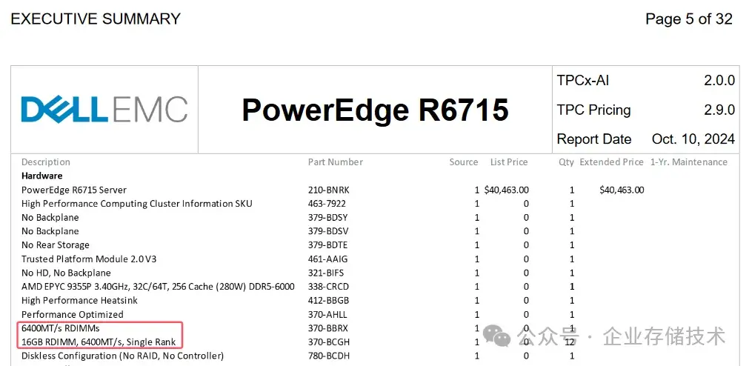Click the Qty column header
749x366 pixels.
click(x=567, y=162)
